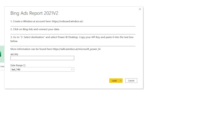Click step 2 'Click on Bing Ads' text

coord(35,29)
